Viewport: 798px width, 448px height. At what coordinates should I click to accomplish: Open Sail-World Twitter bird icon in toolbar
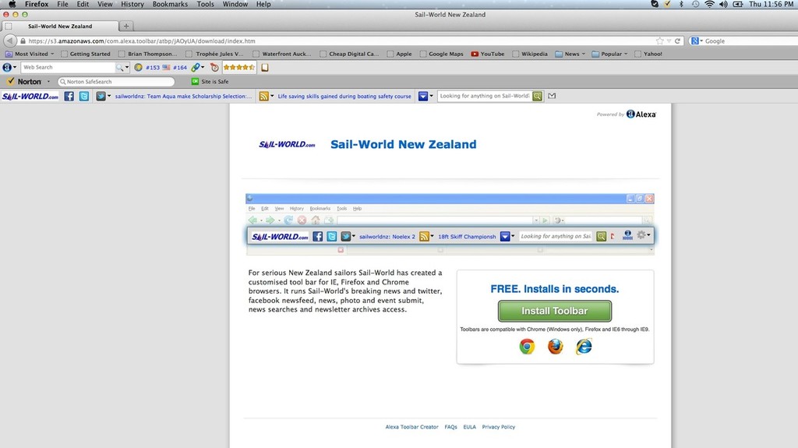pyautogui.click(x=84, y=96)
